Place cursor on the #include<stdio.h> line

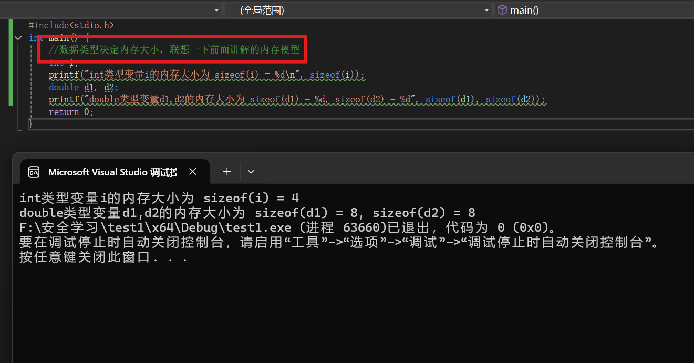point(71,25)
